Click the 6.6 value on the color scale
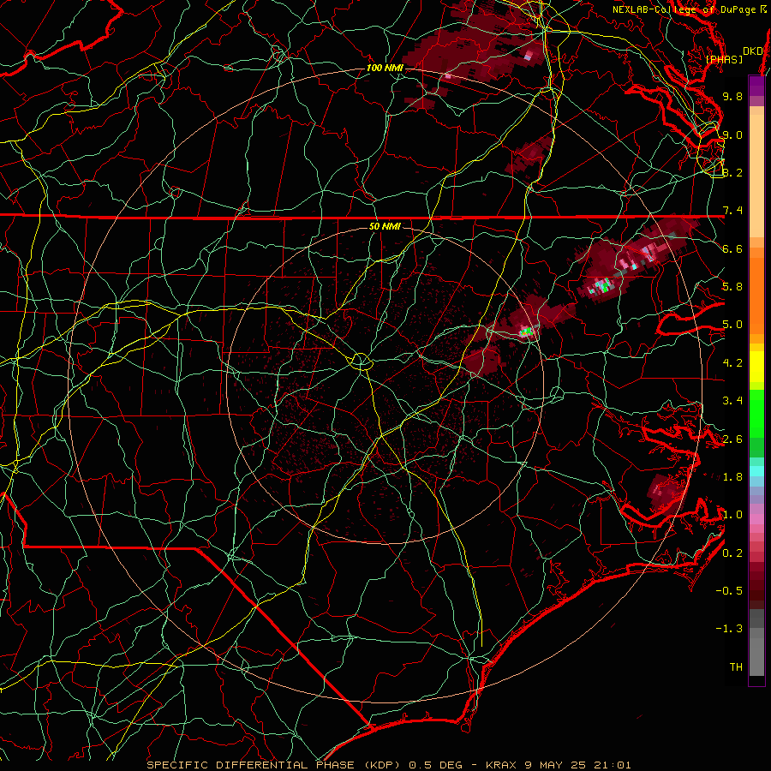This screenshot has width=771, height=771. (732, 248)
